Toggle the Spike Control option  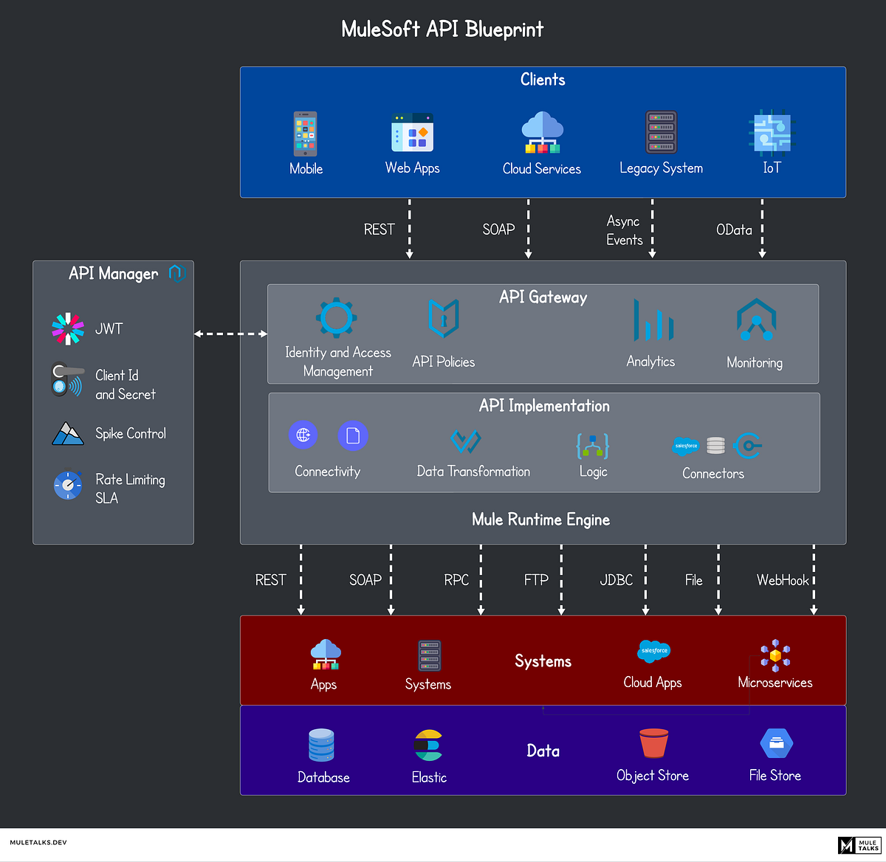coord(66,434)
